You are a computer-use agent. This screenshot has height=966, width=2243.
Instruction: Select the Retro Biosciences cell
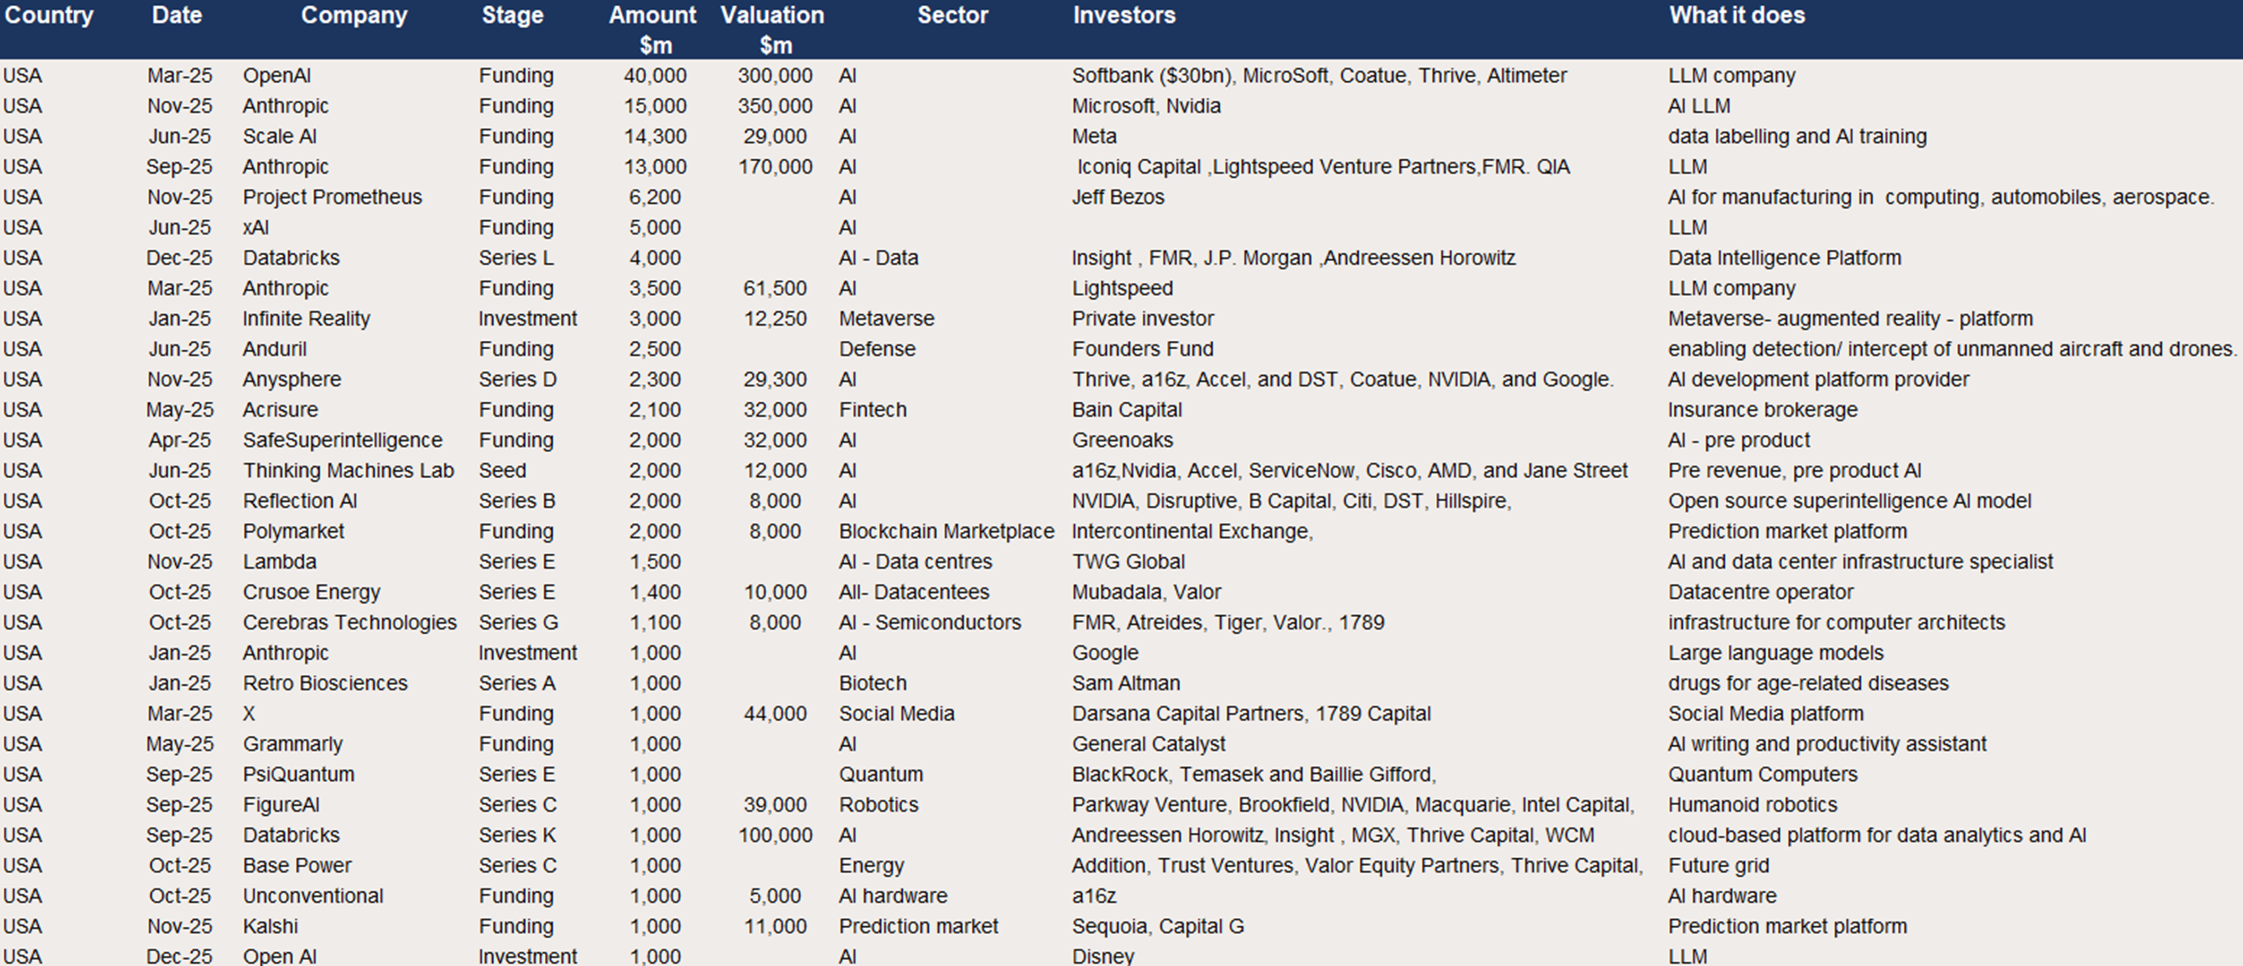coord(325,684)
